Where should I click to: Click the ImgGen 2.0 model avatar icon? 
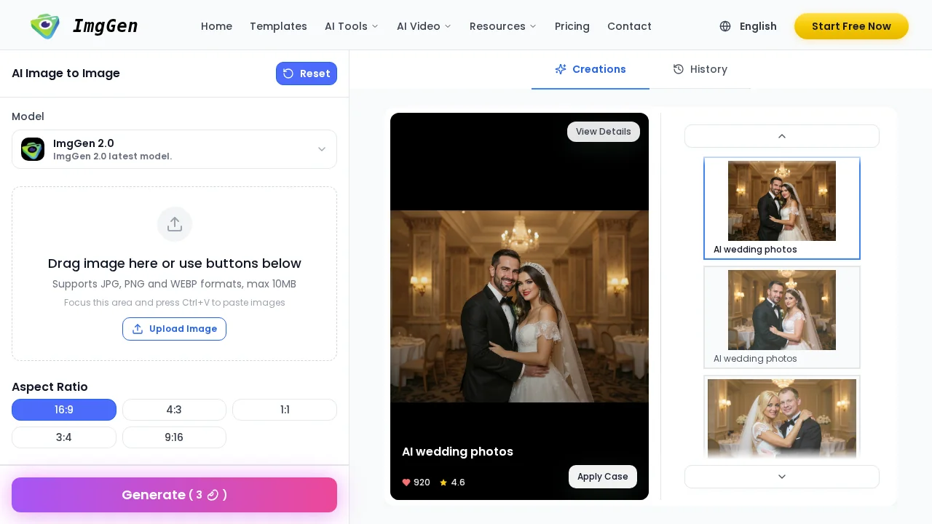33,149
